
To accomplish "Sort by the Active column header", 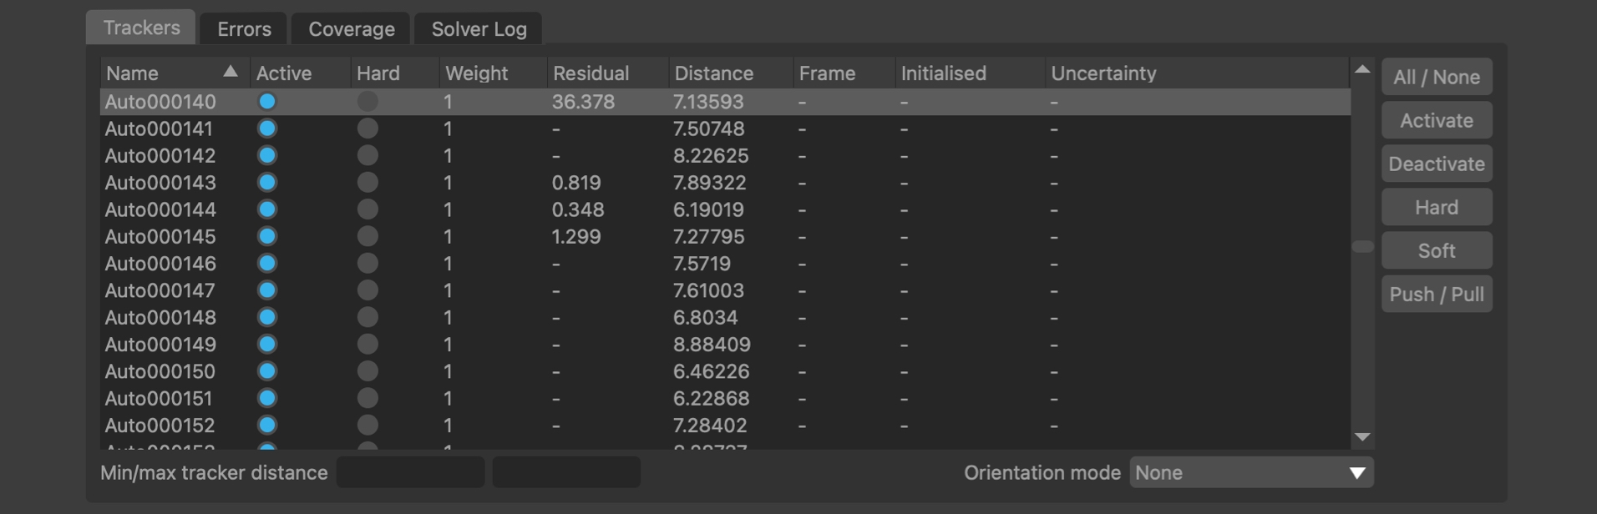I will 300,73.
